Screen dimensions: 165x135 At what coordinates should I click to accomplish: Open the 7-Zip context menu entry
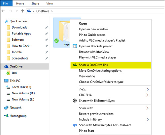[x=82, y=89]
